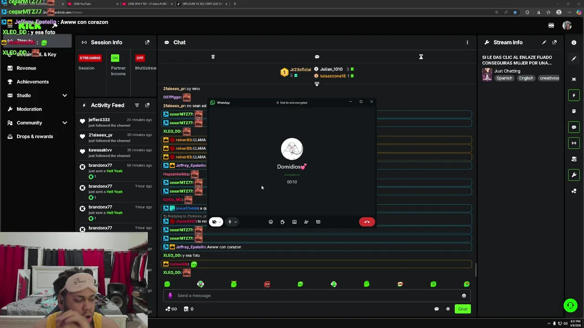Image resolution: width=584 pixels, height=328 pixels.
Task: Toggle chat bubble panel in right sidebar
Action: coord(574,127)
